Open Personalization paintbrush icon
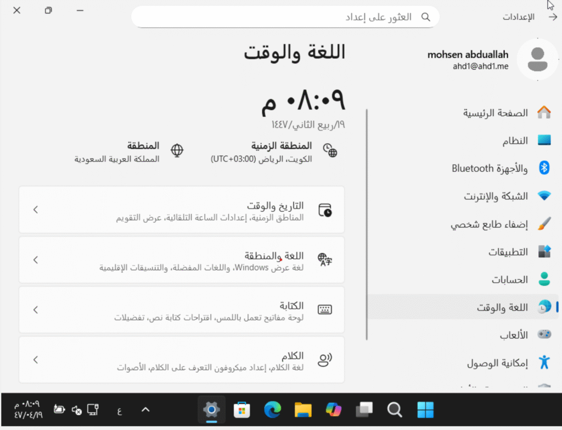The height and width of the screenshot is (430, 562). pyautogui.click(x=544, y=224)
